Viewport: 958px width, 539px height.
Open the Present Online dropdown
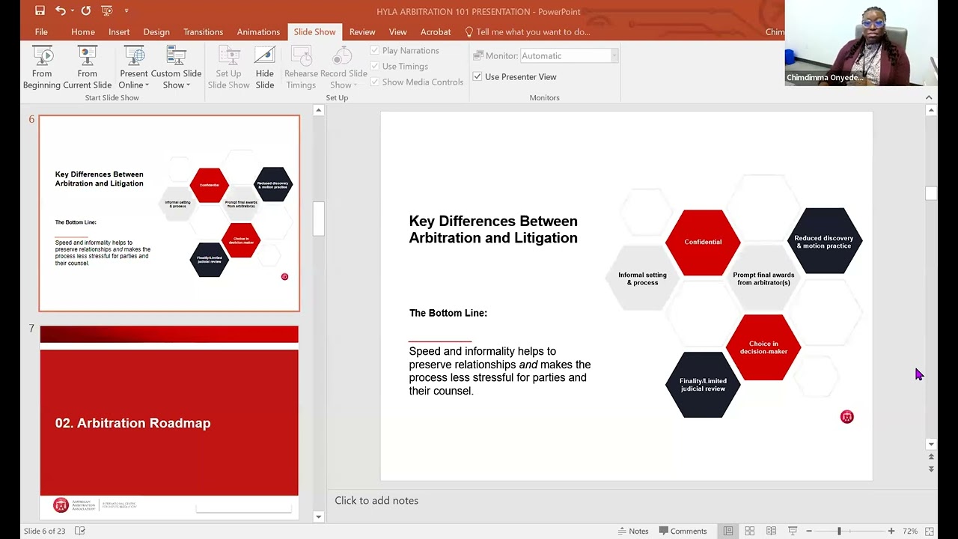pyautogui.click(x=134, y=67)
